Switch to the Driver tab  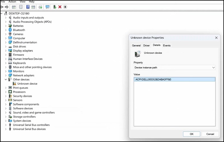tap(146, 45)
